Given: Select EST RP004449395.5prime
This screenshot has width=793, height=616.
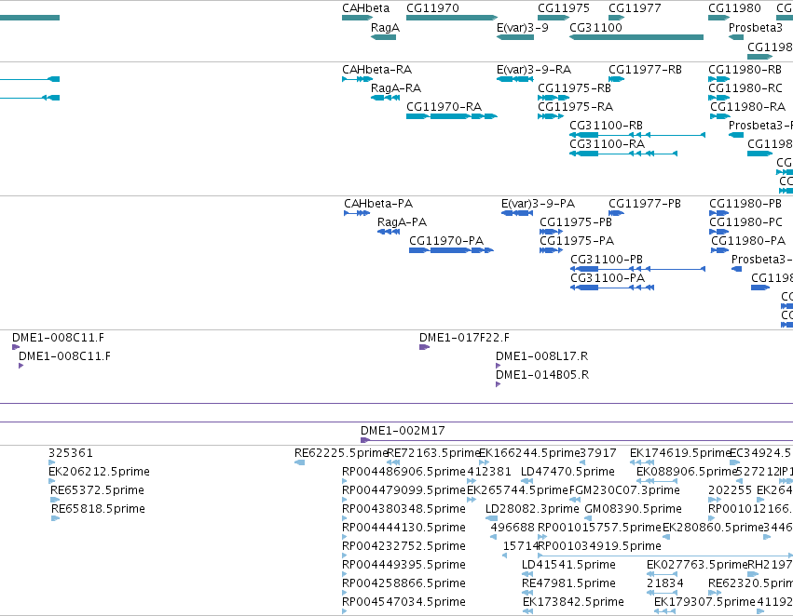Looking at the screenshot, I should tap(345, 575).
